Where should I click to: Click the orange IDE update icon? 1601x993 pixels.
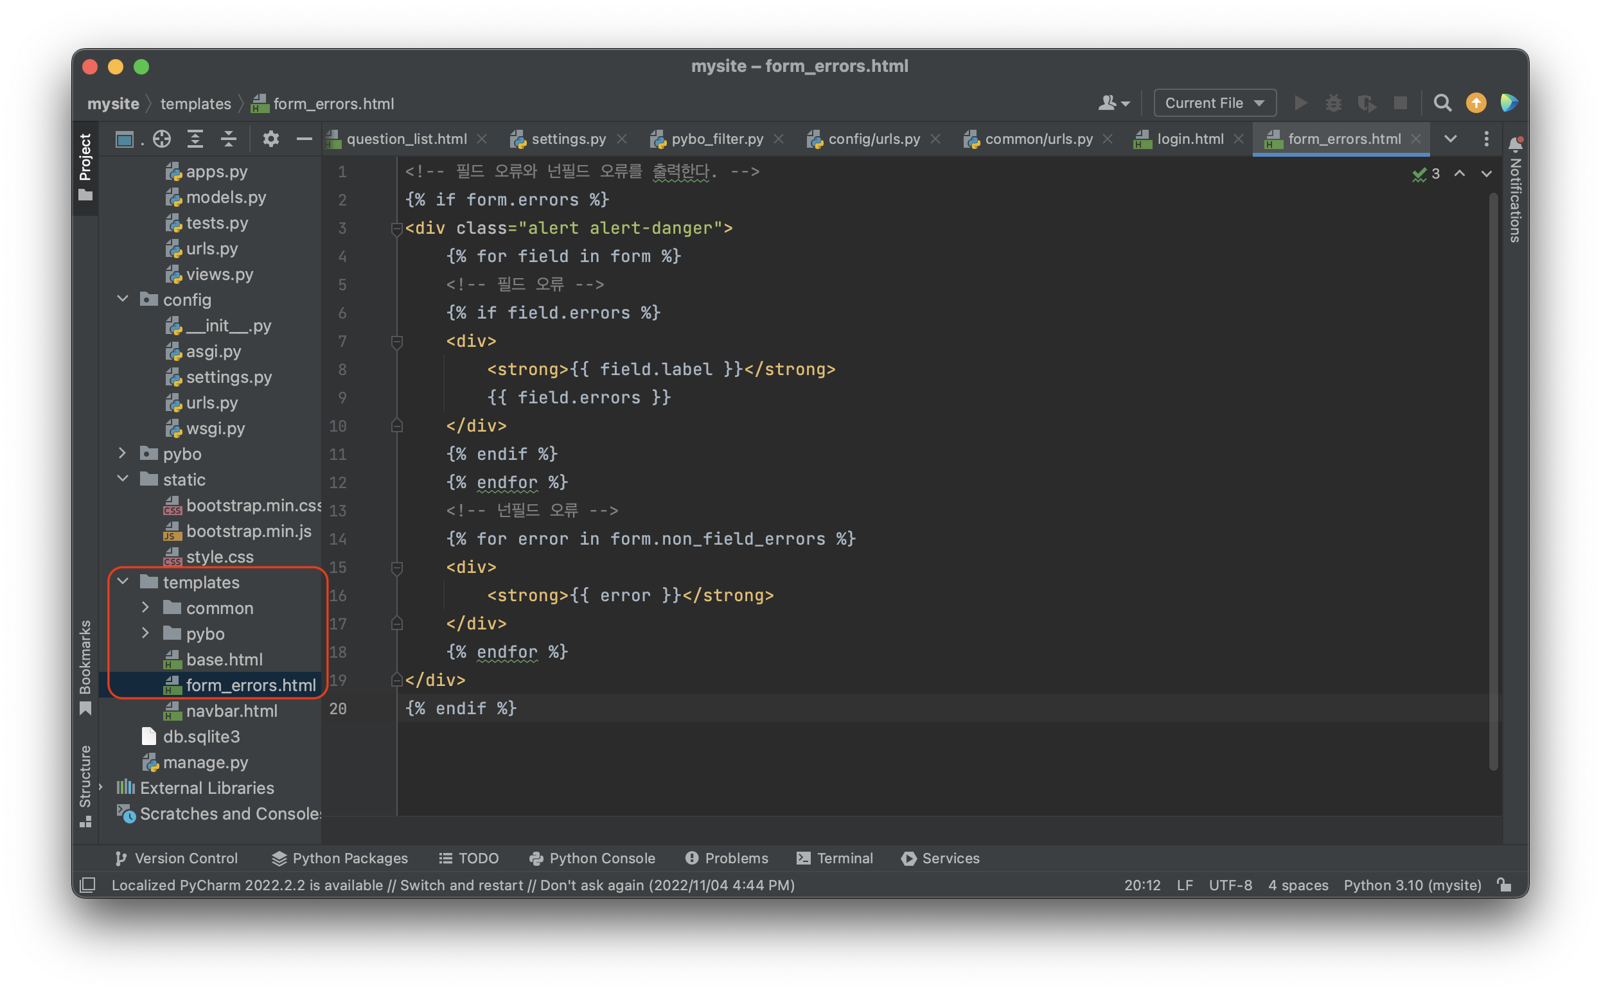pyautogui.click(x=1476, y=103)
